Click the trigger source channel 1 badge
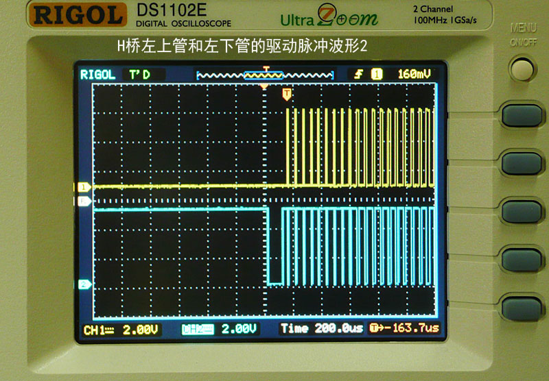 376,74
